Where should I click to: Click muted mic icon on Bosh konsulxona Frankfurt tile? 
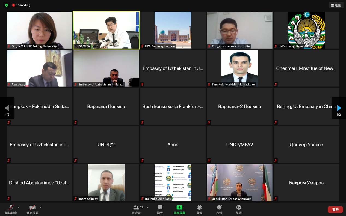[142, 122]
